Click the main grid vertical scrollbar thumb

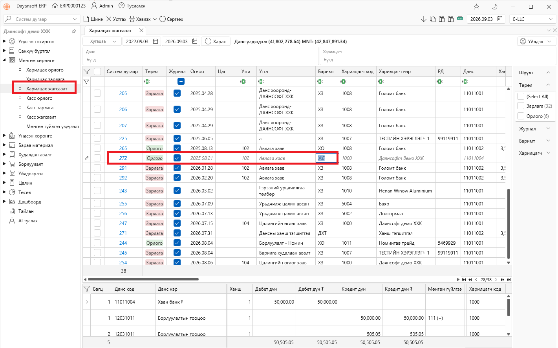pyautogui.click(x=509, y=224)
